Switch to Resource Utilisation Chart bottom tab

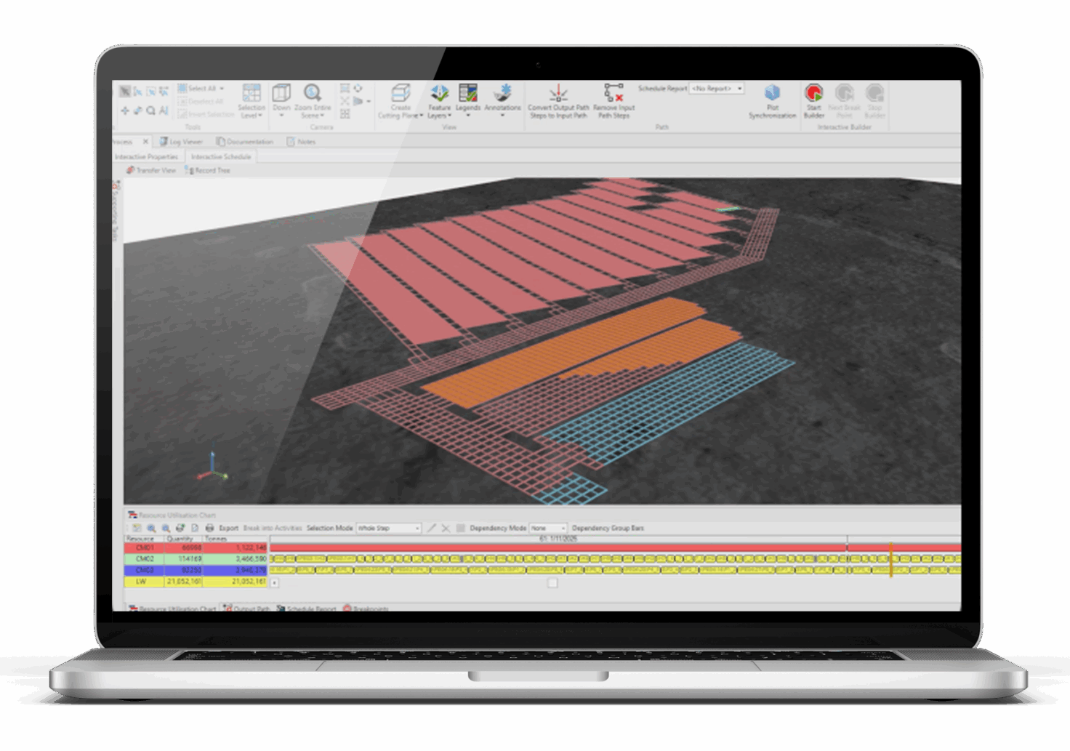pos(173,609)
